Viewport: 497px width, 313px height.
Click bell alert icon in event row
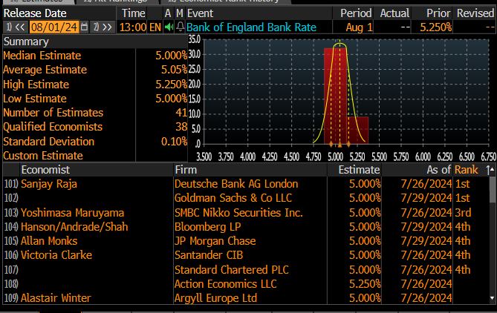pos(180,27)
